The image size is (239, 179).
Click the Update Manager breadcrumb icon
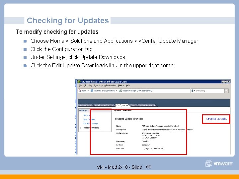coord(120,91)
